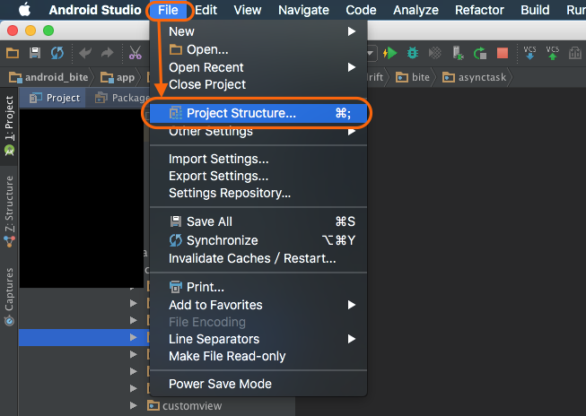Choose Save All from menu
586x416 pixels.
[x=258, y=221]
